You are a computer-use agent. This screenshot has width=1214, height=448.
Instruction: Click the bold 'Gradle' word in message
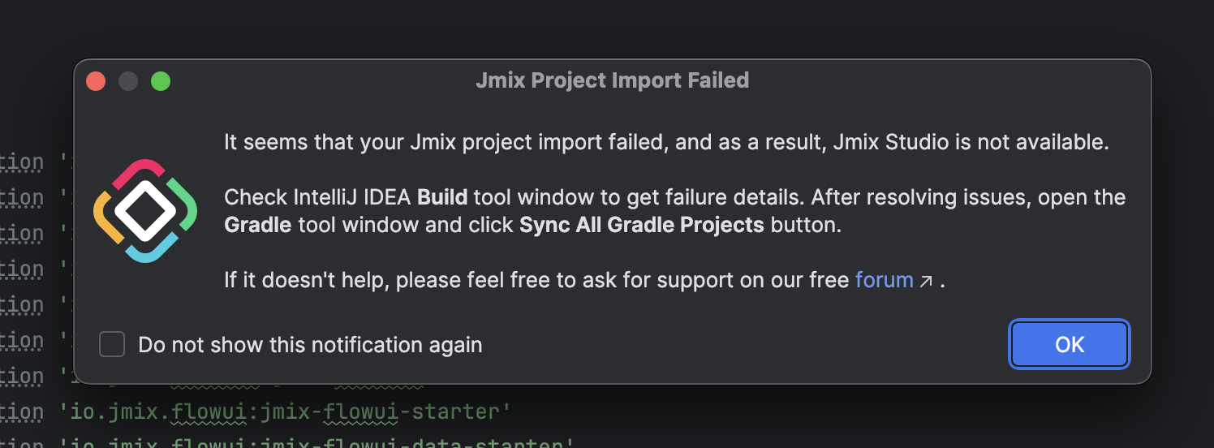click(257, 225)
